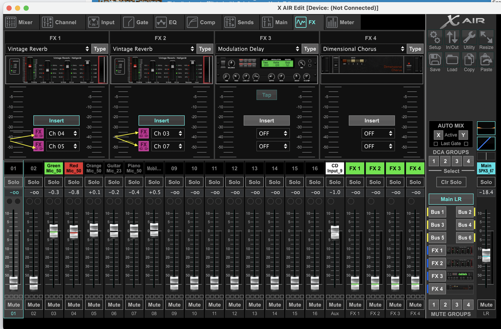Click the Copy pages icon
Screen dimensions: 501x329
[469, 60]
